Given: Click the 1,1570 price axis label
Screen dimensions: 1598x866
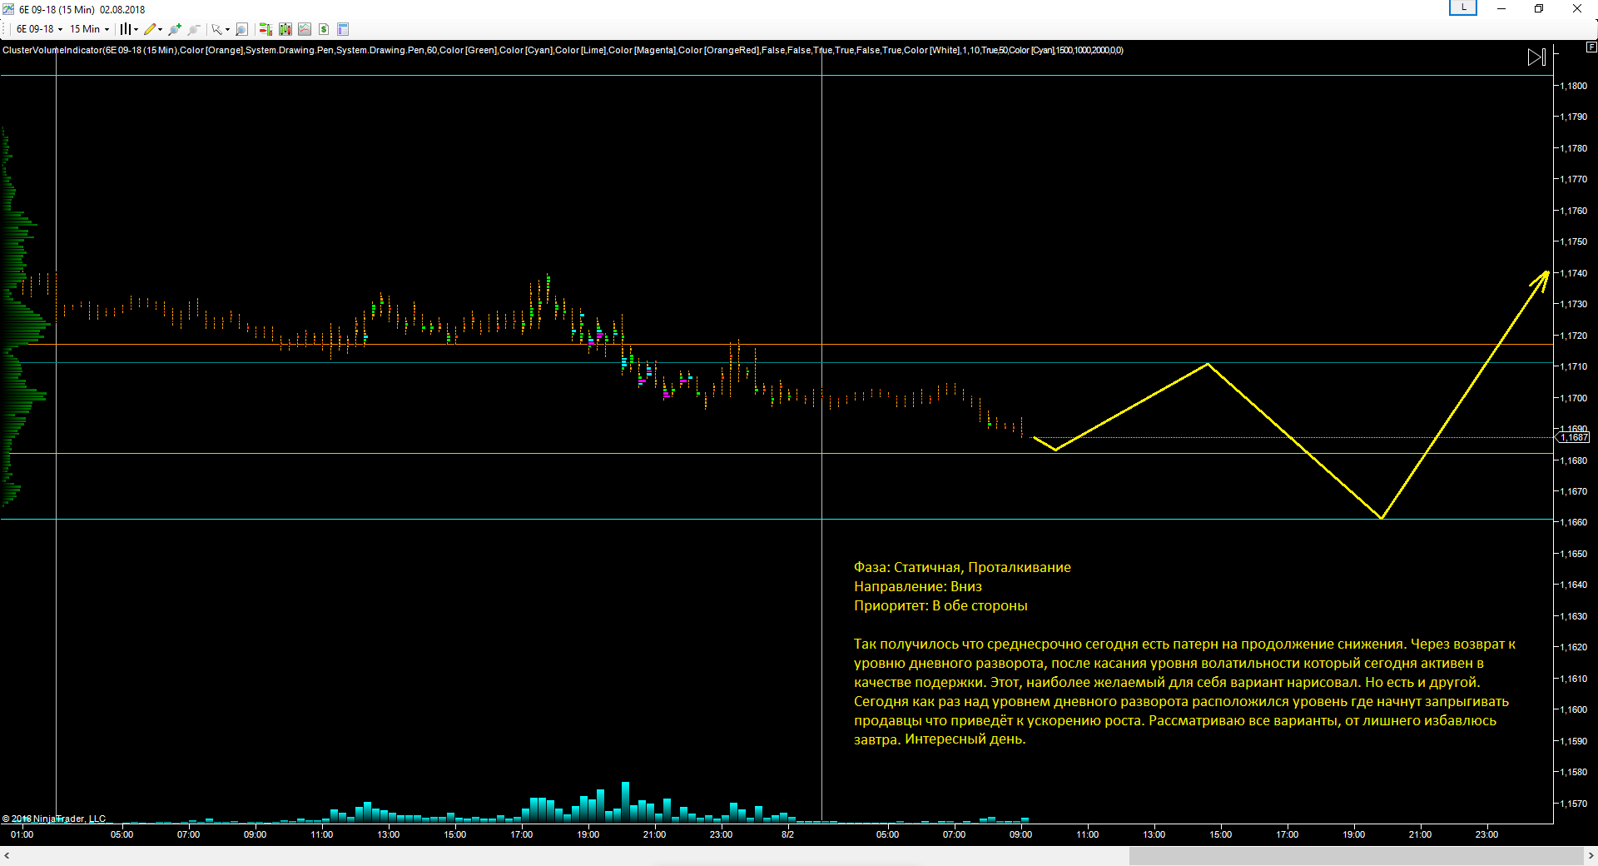Looking at the screenshot, I should click(x=1573, y=804).
